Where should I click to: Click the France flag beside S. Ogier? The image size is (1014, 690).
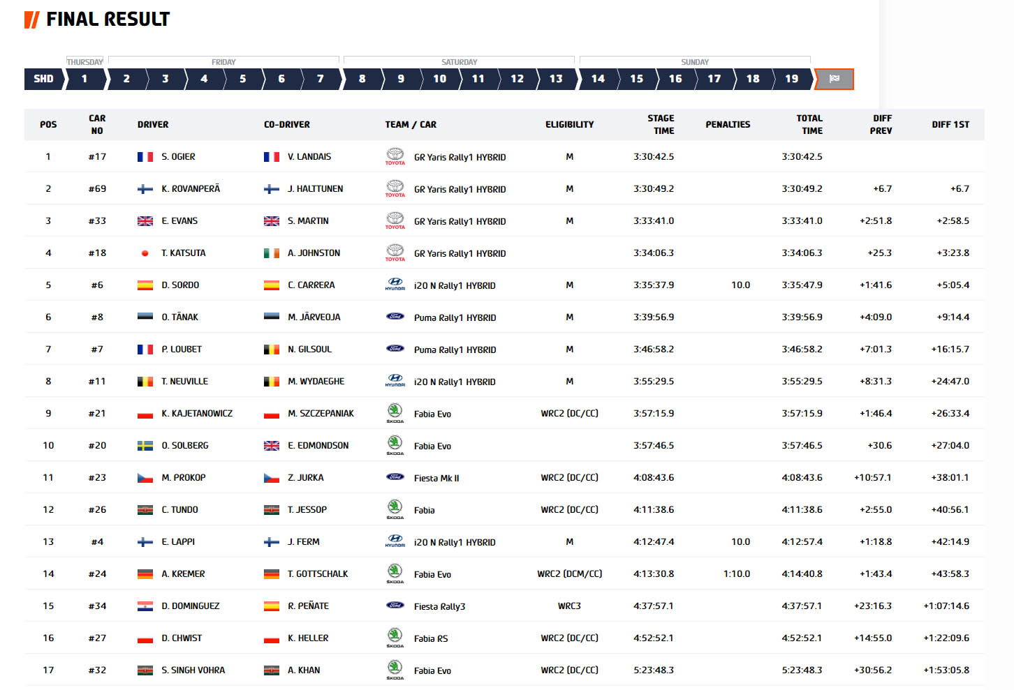[145, 157]
